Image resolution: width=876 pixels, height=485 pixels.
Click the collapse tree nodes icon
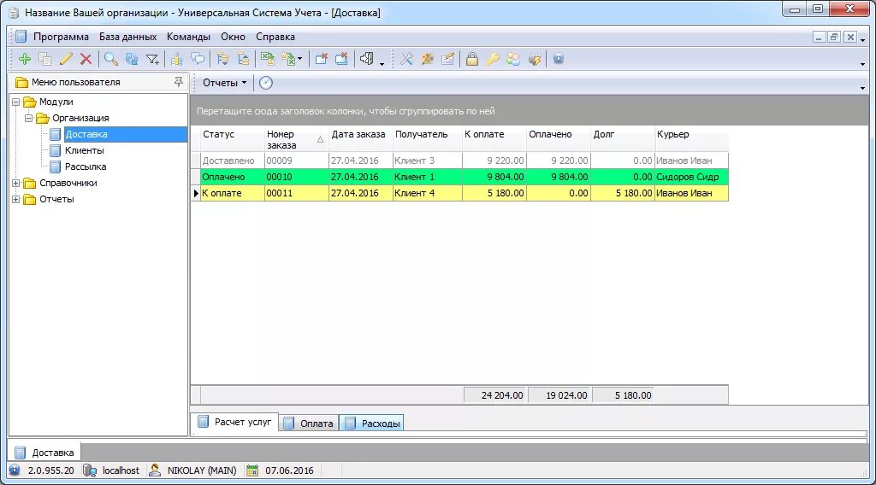(243, 59)
